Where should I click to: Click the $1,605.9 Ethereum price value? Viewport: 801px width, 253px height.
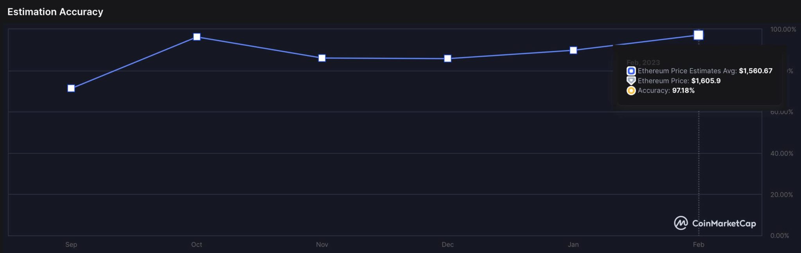[706, 81]
